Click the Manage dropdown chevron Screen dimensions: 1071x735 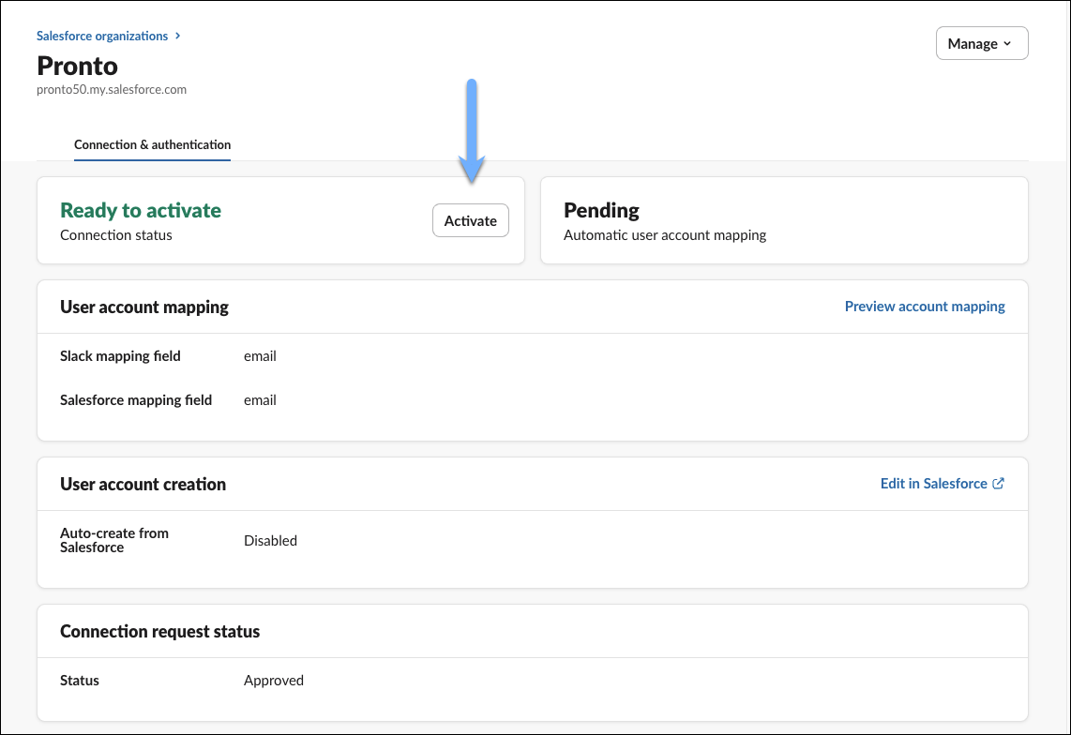1008,43
